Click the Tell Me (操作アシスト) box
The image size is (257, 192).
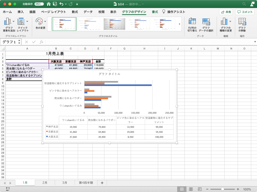point(176,12)
